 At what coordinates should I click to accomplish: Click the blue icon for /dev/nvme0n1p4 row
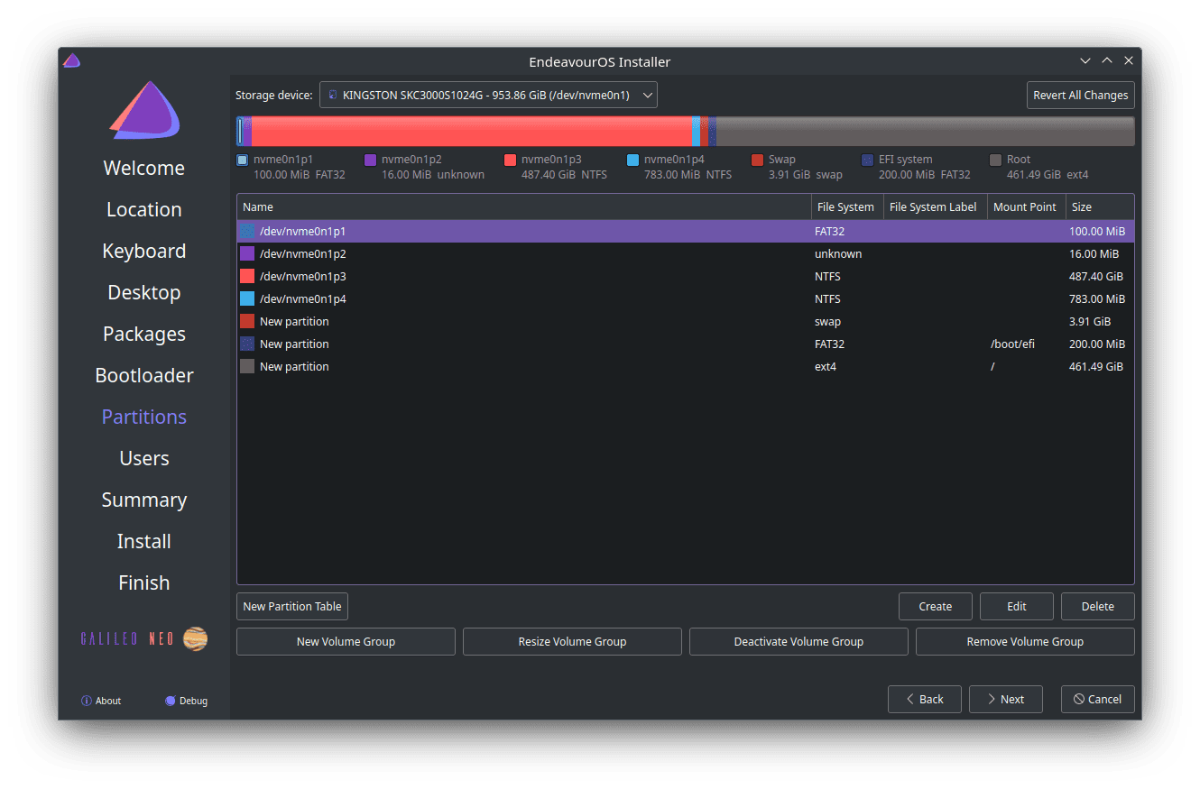pos(247,298)
